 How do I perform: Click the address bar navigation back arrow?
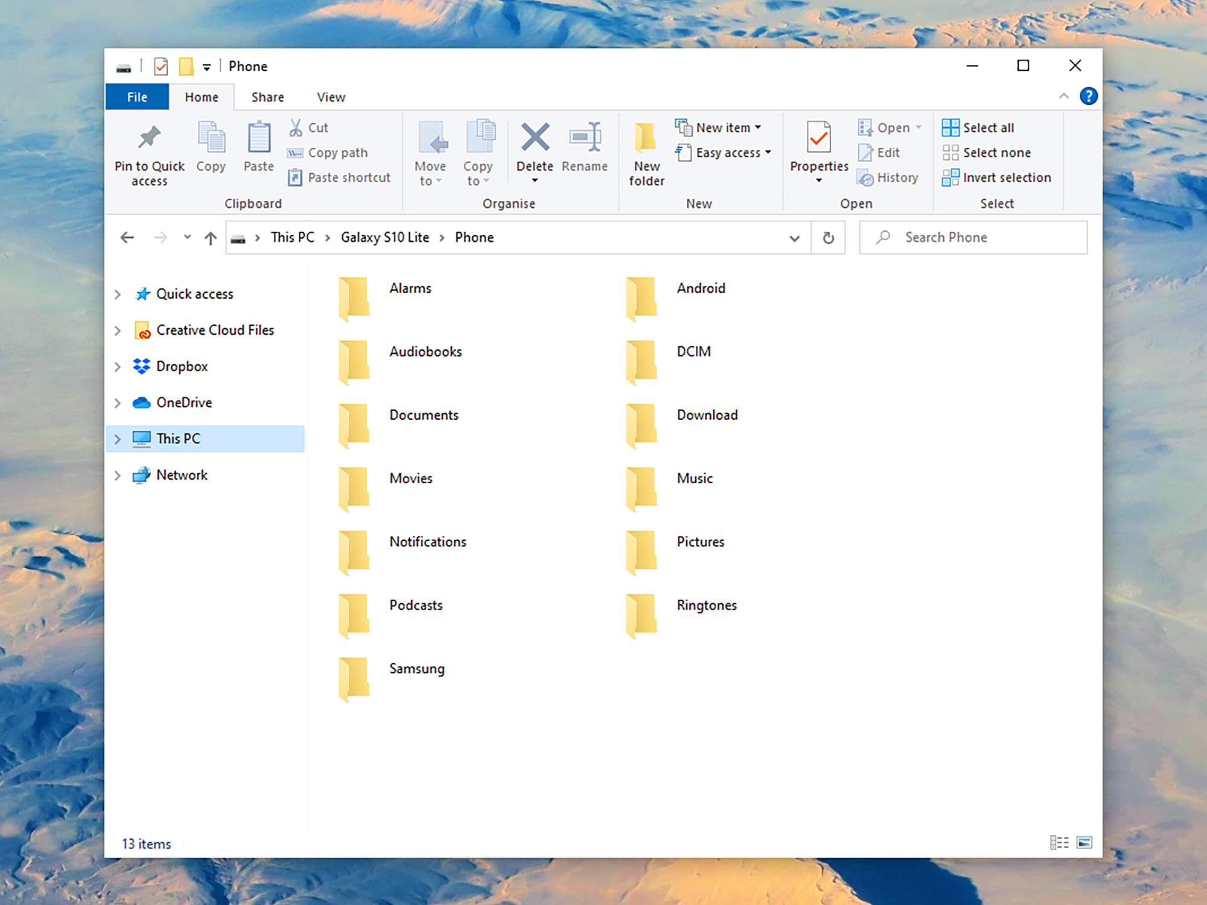coord(127,237)
